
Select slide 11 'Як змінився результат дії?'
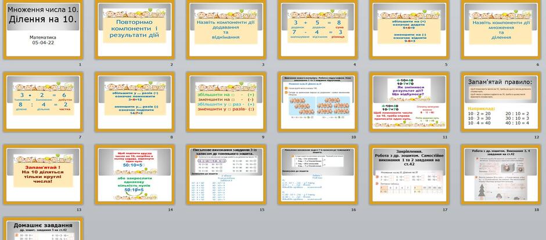coord(409,102)
